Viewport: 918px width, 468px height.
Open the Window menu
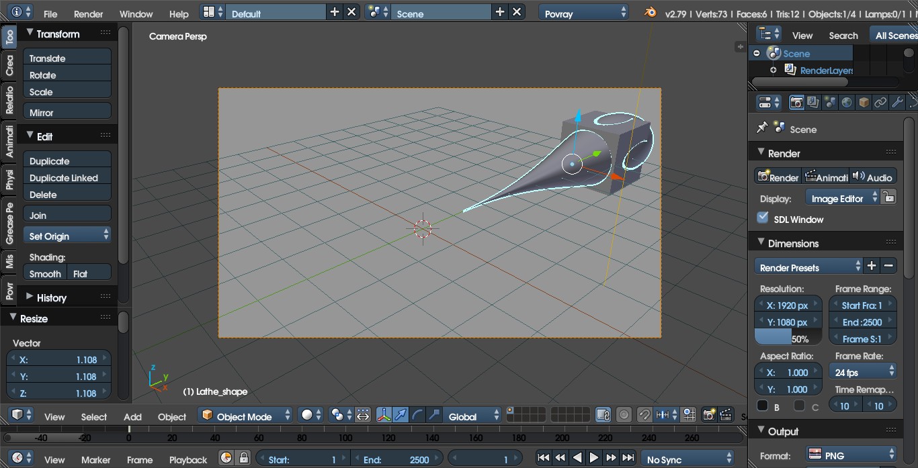(136, 13)
